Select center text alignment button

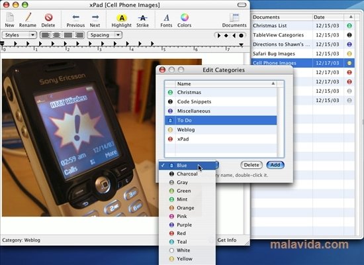coord(56,35)
